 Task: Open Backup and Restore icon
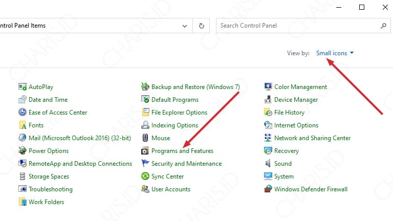click(145, 87)
